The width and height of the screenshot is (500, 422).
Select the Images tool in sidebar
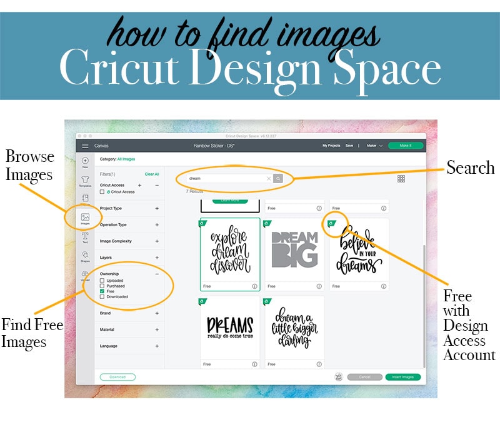85,218
